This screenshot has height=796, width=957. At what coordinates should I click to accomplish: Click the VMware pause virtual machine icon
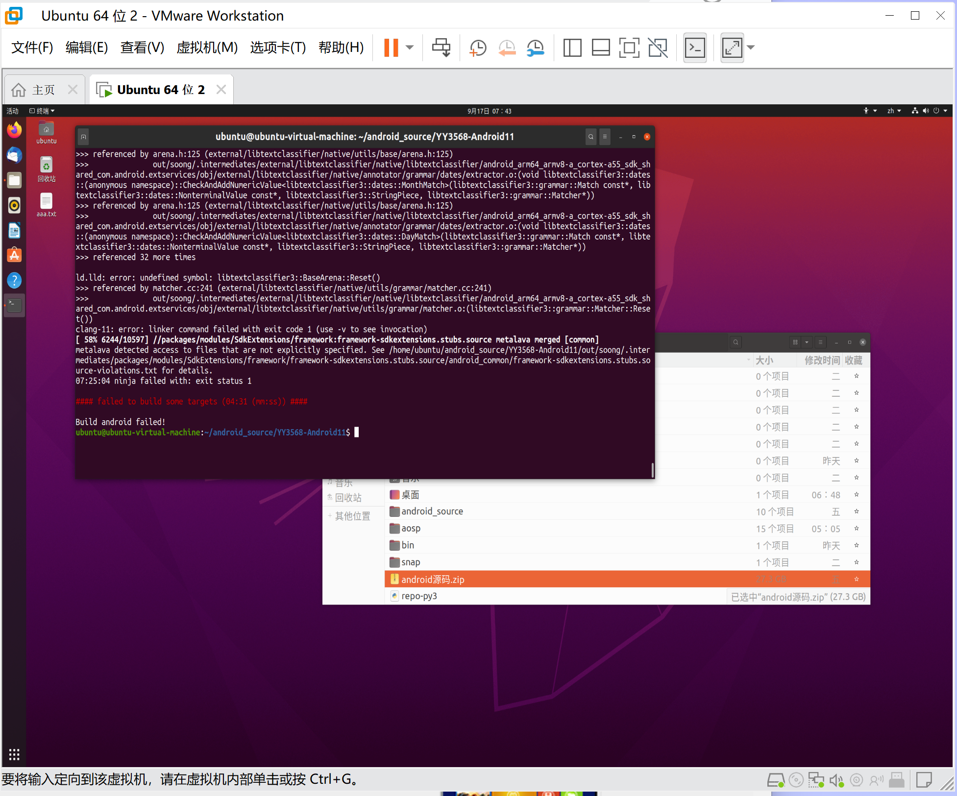tap(391, 48)
